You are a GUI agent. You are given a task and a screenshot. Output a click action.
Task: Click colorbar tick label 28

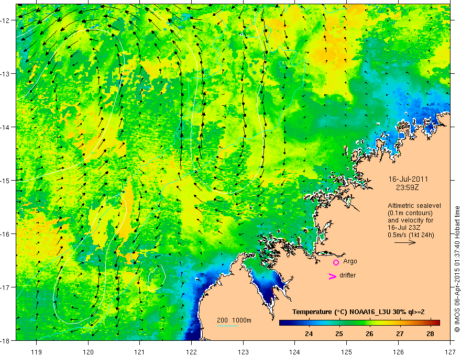click(x=430, y=333)
